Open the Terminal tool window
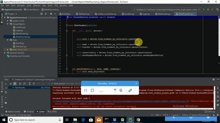 29,112
